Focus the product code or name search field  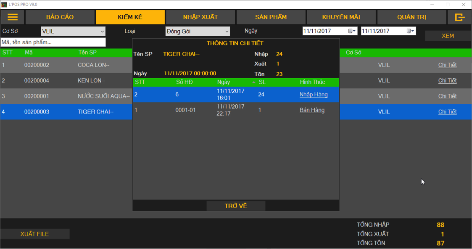tap(53, 42)
